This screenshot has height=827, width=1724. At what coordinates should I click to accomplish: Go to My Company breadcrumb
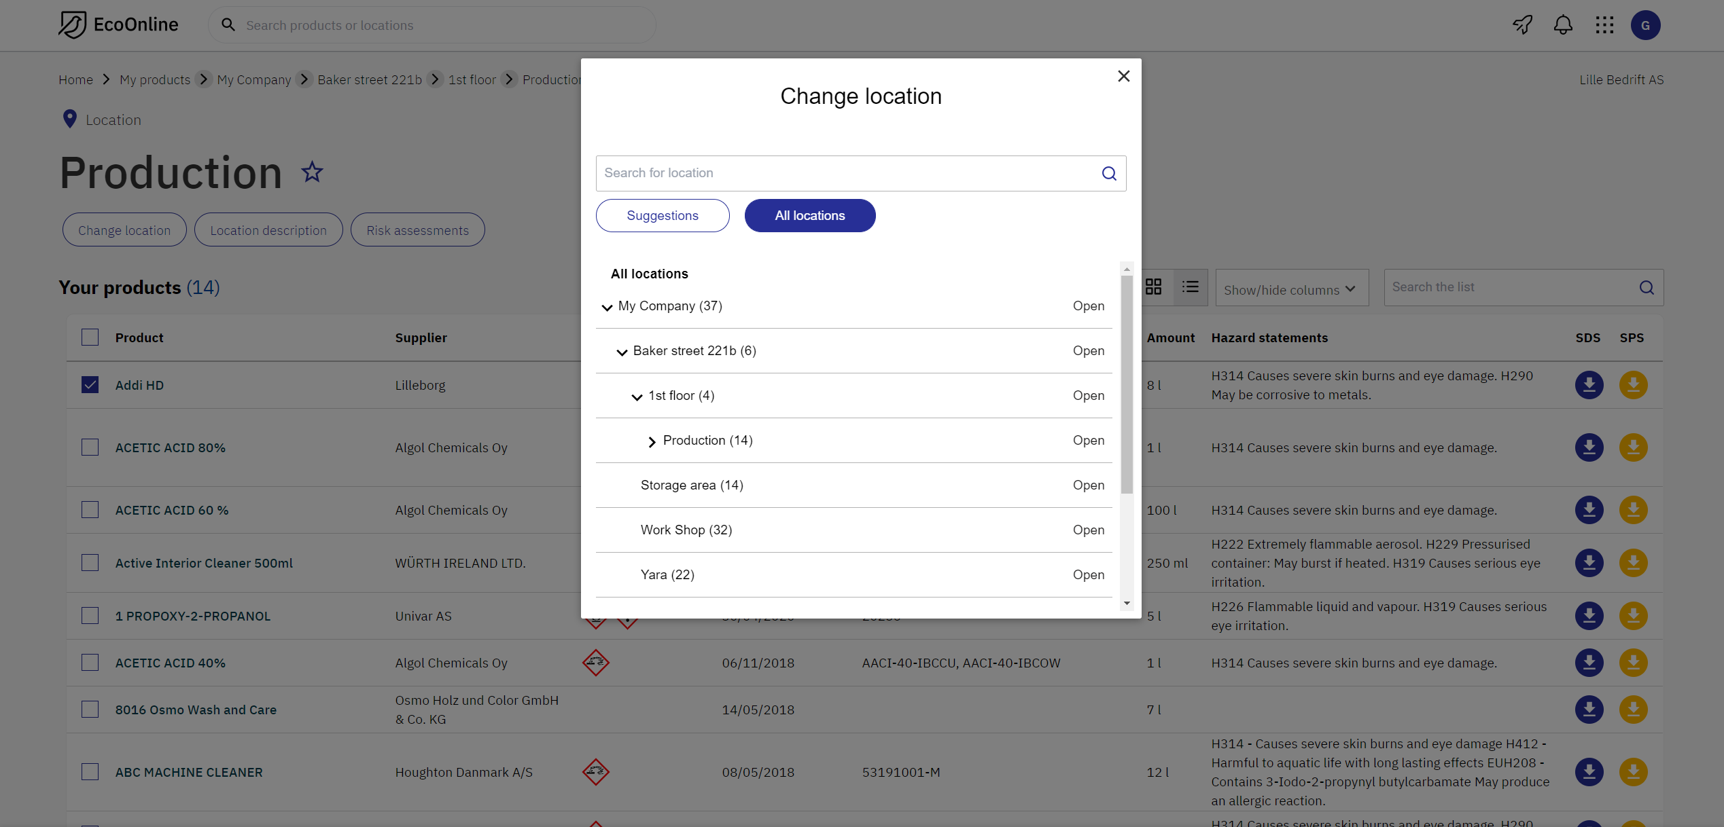pyautogui.click(x=254, y=80)
